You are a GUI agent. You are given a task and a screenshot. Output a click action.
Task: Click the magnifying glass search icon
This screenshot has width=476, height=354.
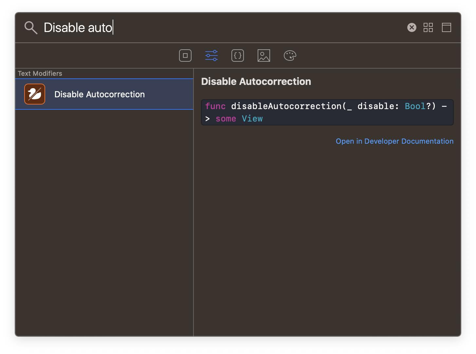click(x=31, y=28)
